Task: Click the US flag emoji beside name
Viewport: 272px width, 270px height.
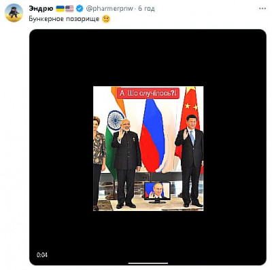Action: click(x=69, y=9)
